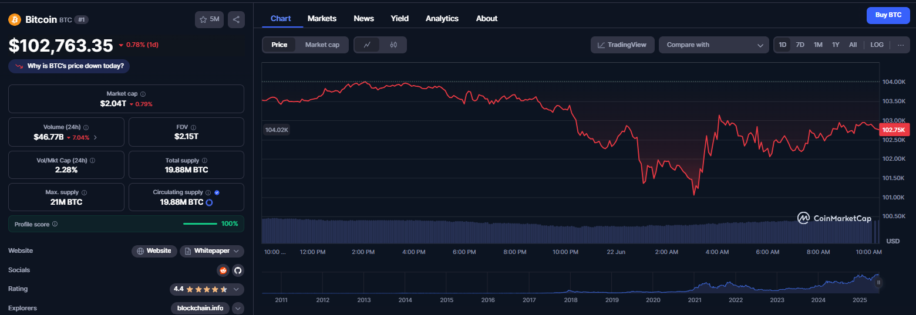The width and height of the screenshot is (916, 315).
Task: Click the Total supply info icon
Action: [x=204, y=160]
